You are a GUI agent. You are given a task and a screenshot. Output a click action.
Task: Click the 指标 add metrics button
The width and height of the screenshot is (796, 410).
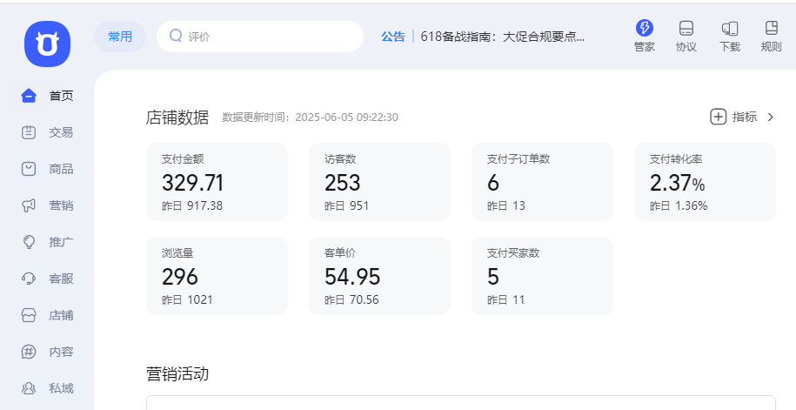[733, 117]
